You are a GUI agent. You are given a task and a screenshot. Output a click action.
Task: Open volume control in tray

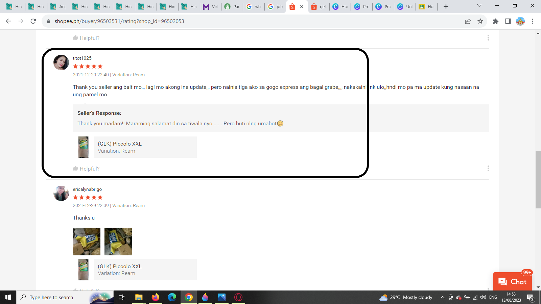[x=483, y=297]
